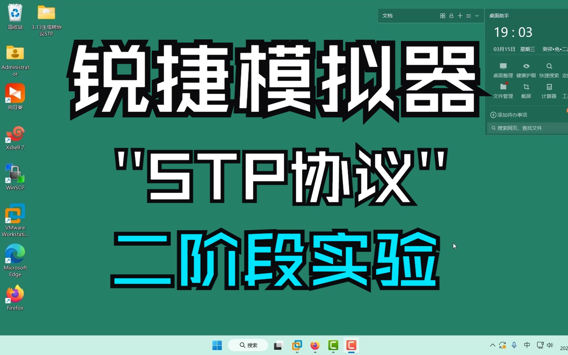568x355 pixels.
Task: Open the network tray icon
Action: (x=540, y=345)
